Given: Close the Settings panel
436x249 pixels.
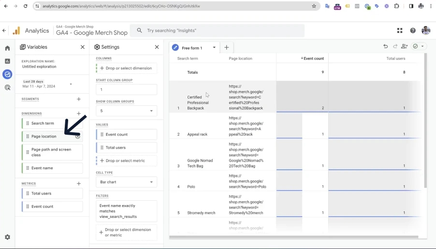Looking at the screenshot, I should point(157,47).
